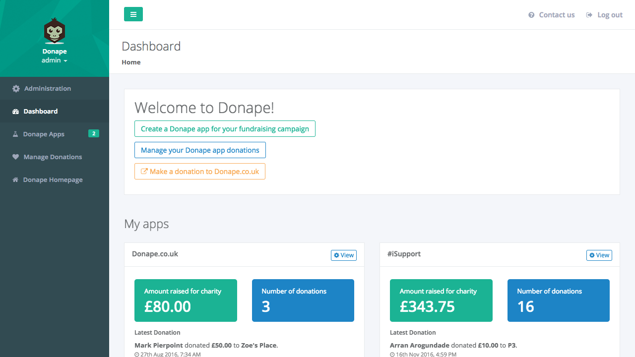Toggle the sidebar with the hamburger button
635x357 pixels.
[133, 14]
